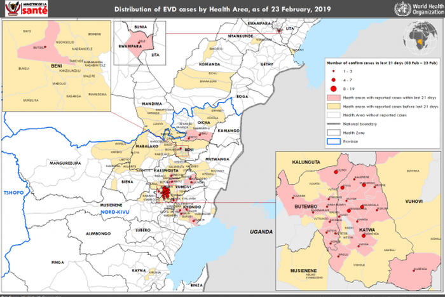Click the 4 - 7 cases medium dot symbol
Image resolution: width=445 pixels, height=297 pixels.
click(333, 81)
